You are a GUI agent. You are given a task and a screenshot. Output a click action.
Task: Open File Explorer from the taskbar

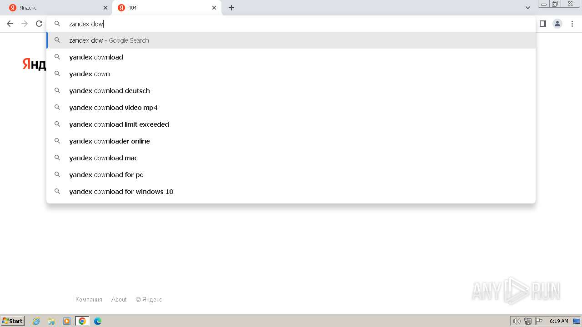[x=51, y=321]
